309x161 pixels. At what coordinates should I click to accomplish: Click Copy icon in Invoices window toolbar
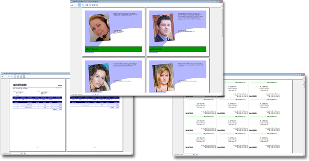pyautogui.click(x=5, y=77)
